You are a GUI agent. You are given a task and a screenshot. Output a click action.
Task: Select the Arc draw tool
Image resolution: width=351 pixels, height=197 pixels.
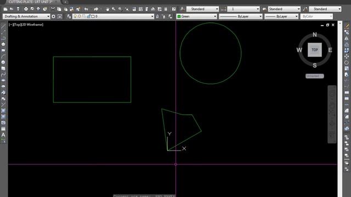pos(3,56)
